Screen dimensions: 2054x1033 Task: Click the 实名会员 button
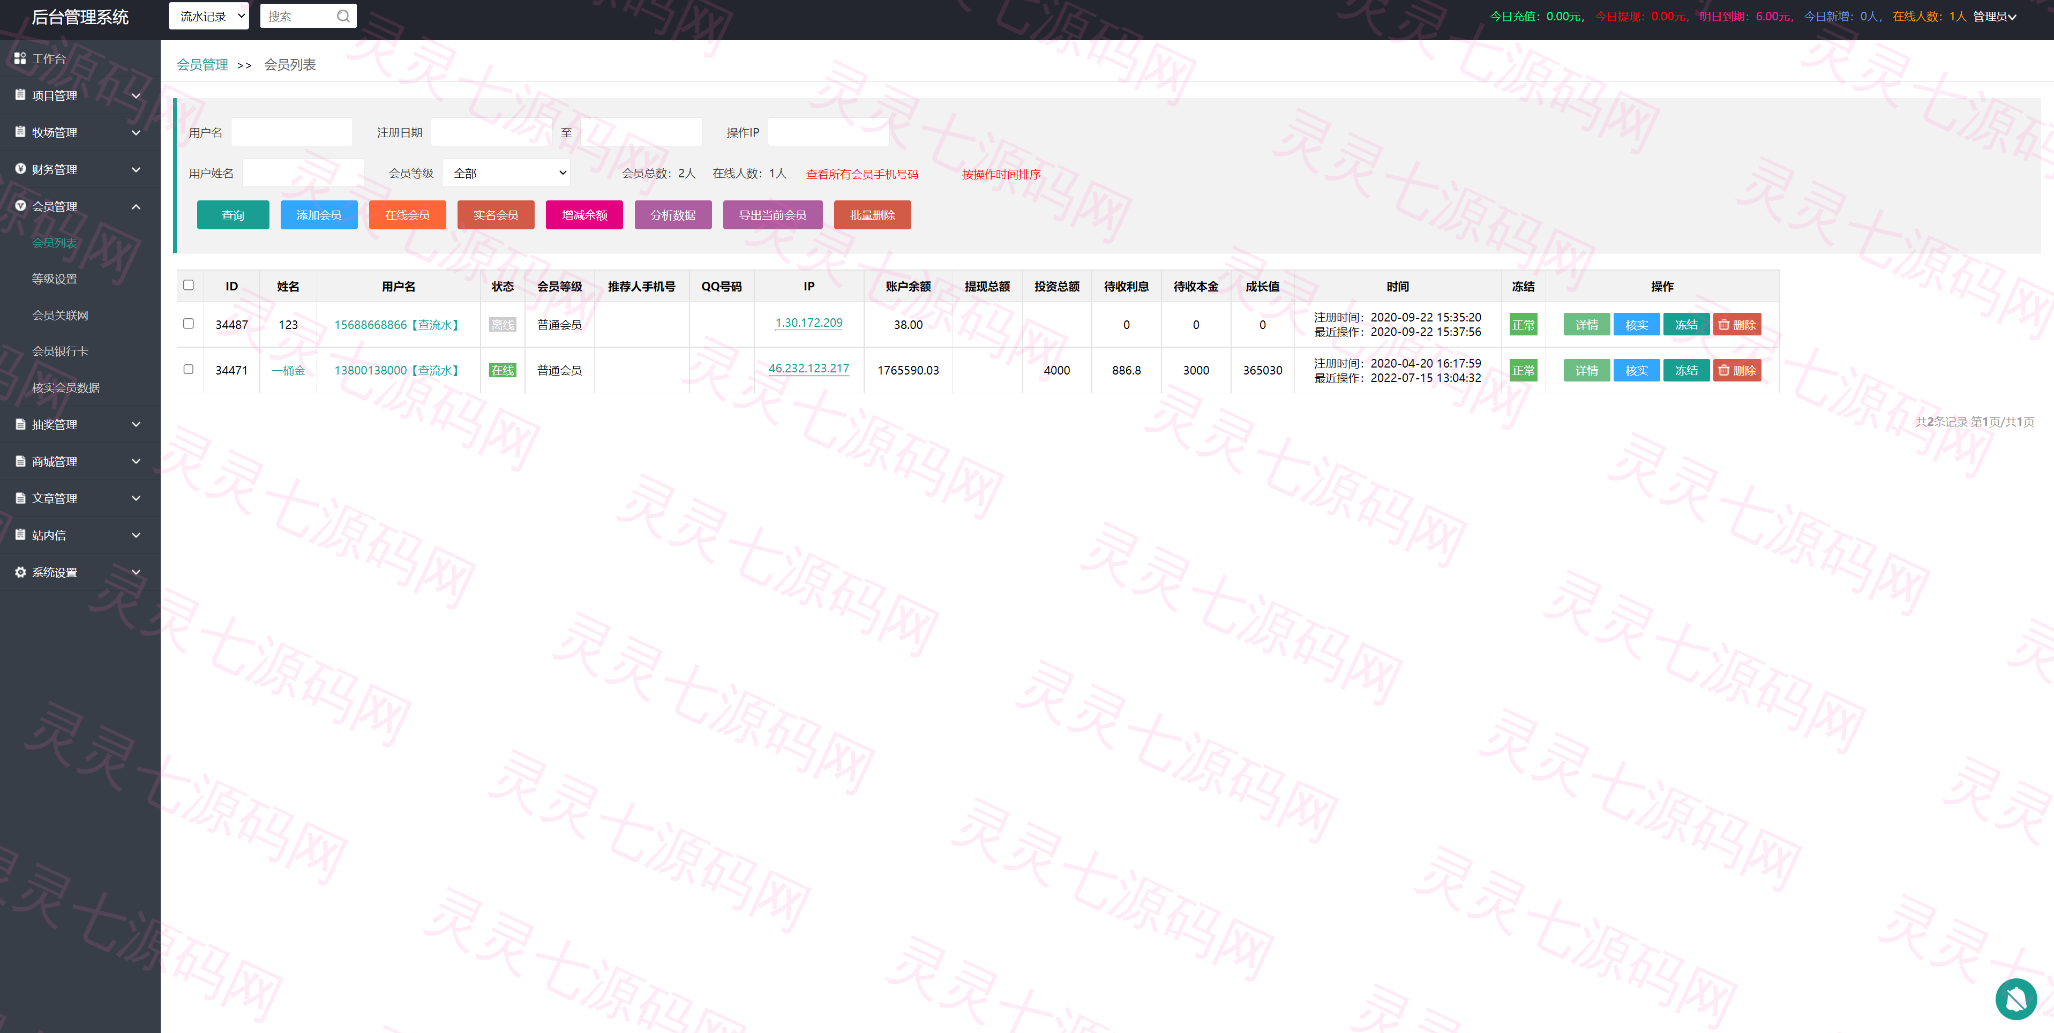click(x=496, y=214)
